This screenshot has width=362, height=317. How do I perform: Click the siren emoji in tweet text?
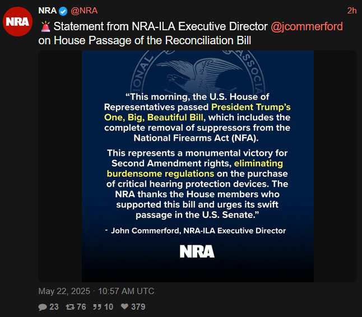tap(45, 26)
